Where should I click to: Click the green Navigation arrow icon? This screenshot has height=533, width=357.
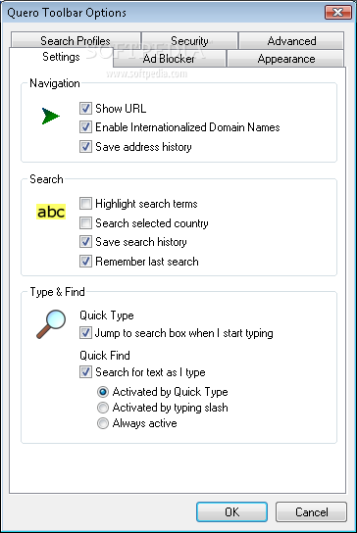coord(51,117)
